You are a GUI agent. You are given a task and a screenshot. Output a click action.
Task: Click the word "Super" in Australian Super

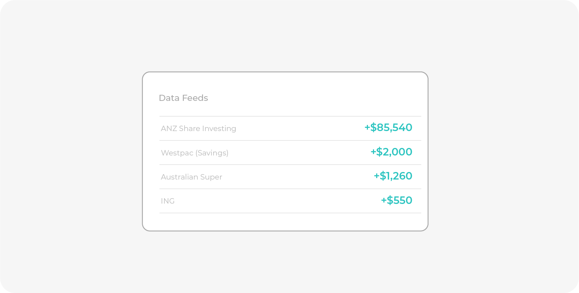coord(211,177)
